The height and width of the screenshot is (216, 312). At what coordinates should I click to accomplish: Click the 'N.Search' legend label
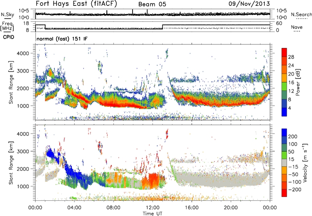point(301,14)
